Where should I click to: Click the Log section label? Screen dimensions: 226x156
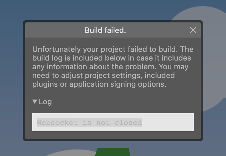tap(45, 102)
